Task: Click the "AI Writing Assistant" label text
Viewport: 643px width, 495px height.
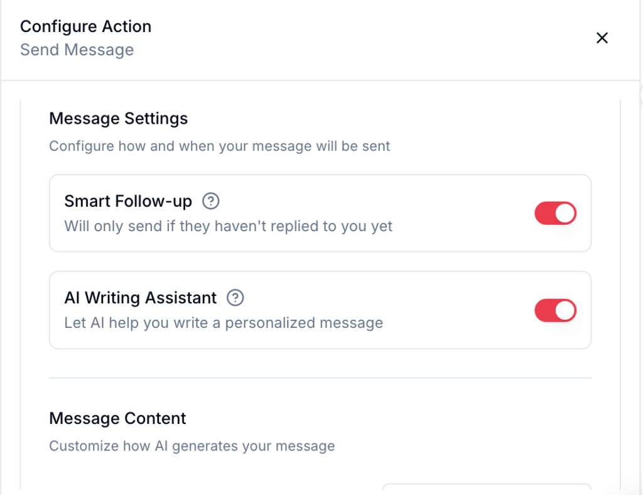Action: tap(140, 298)
